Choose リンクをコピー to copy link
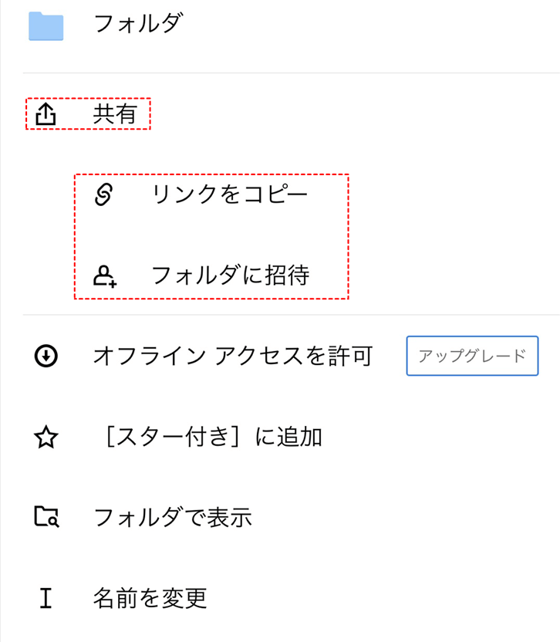Viewport: 560px width, 642px height. [230, 195]
